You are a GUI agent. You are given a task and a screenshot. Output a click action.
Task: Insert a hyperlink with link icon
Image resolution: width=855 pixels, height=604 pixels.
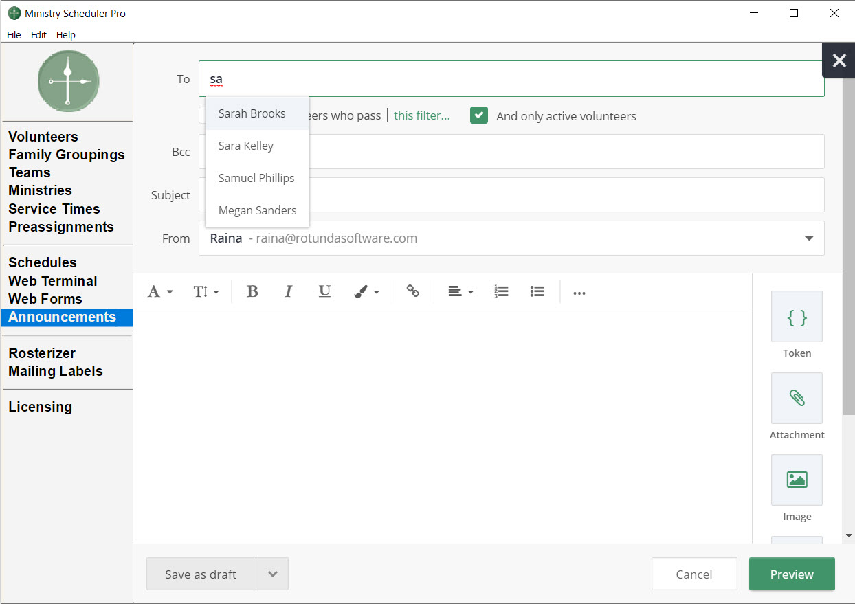(x=412, y=292)
